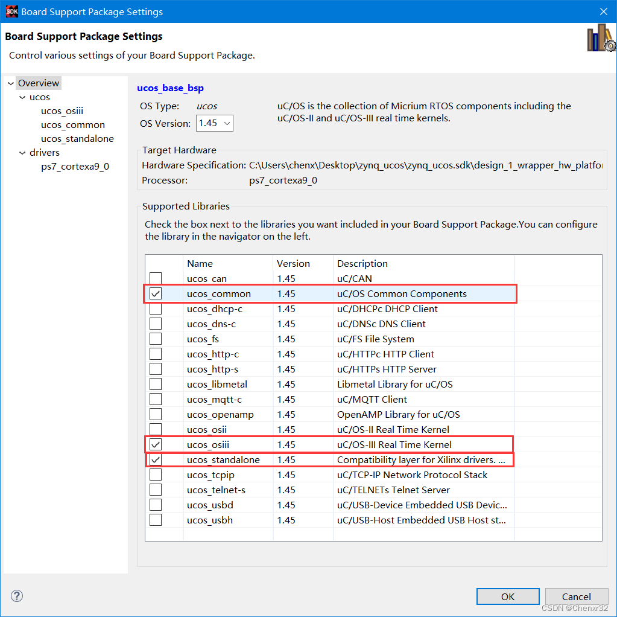Uncheck the ucos_osiii kernel checkbox
Image resolution: width=617 pixels, height=617 pixels.
pyautogui.click(x=156, y=444)
